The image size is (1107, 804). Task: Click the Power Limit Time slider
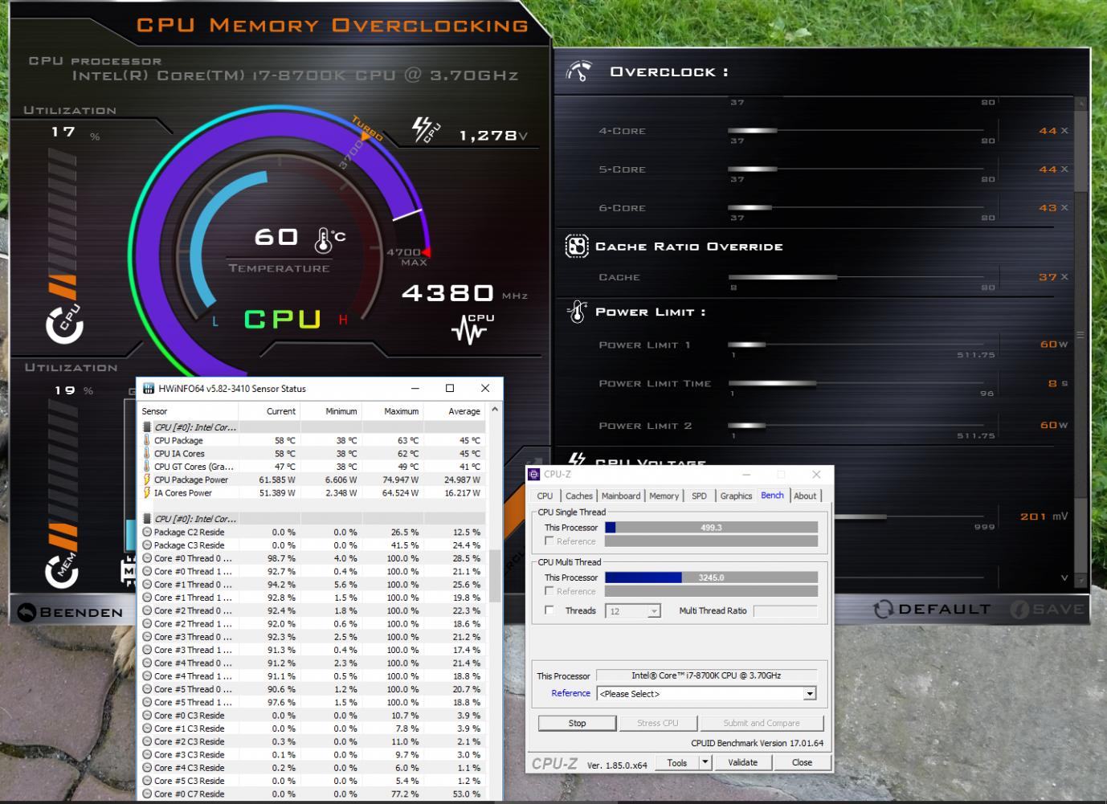point(856,383)
